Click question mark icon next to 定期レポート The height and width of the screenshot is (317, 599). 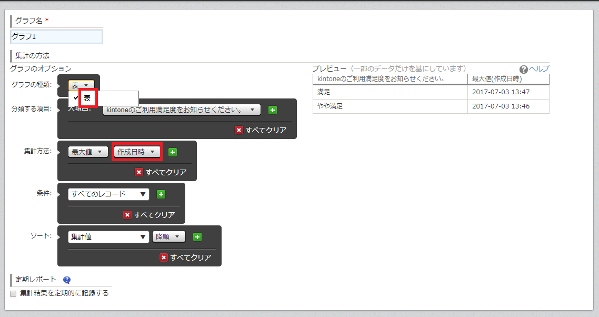point(66,280)
